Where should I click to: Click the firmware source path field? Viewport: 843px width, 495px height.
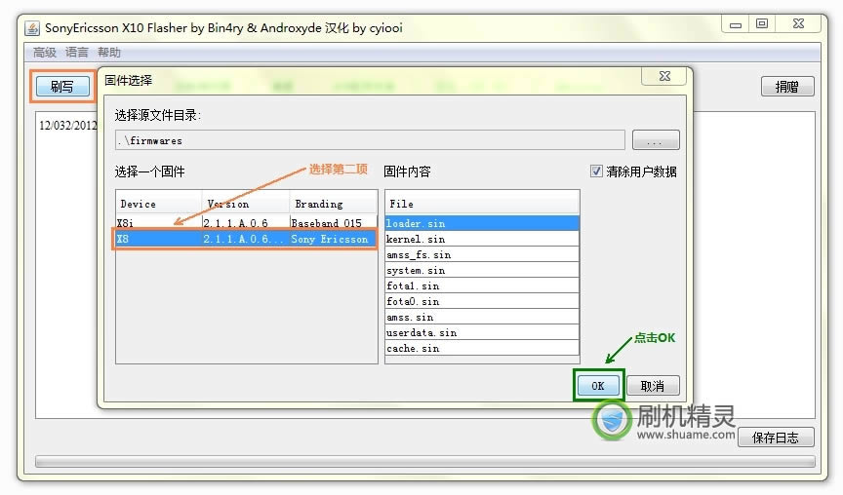[x=369, y=140]
